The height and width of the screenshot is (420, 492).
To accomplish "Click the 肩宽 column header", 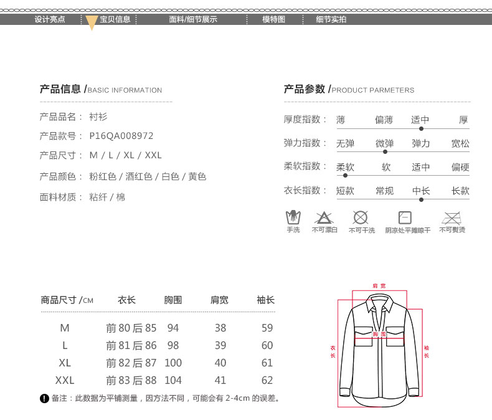I will 219,300.
